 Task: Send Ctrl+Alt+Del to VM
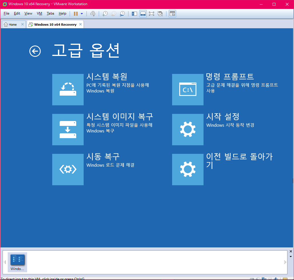[x=93, y=14]
